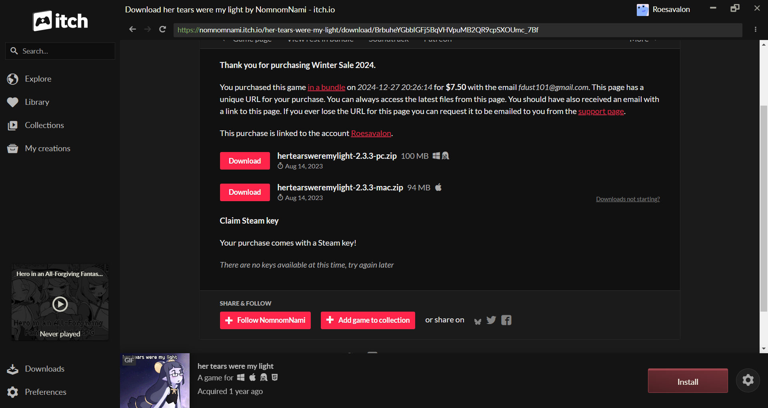Install her tears were my light

(x=688, y=381)
